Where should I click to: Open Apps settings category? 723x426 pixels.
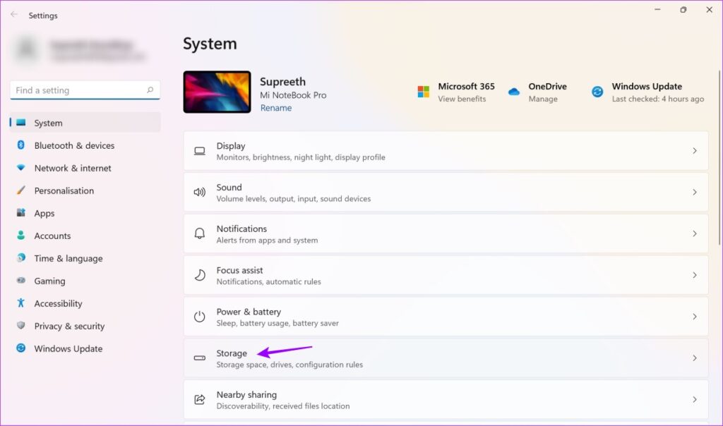pos(85,213)
